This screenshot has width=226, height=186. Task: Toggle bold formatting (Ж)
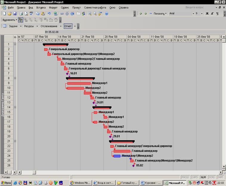[207, 14]
